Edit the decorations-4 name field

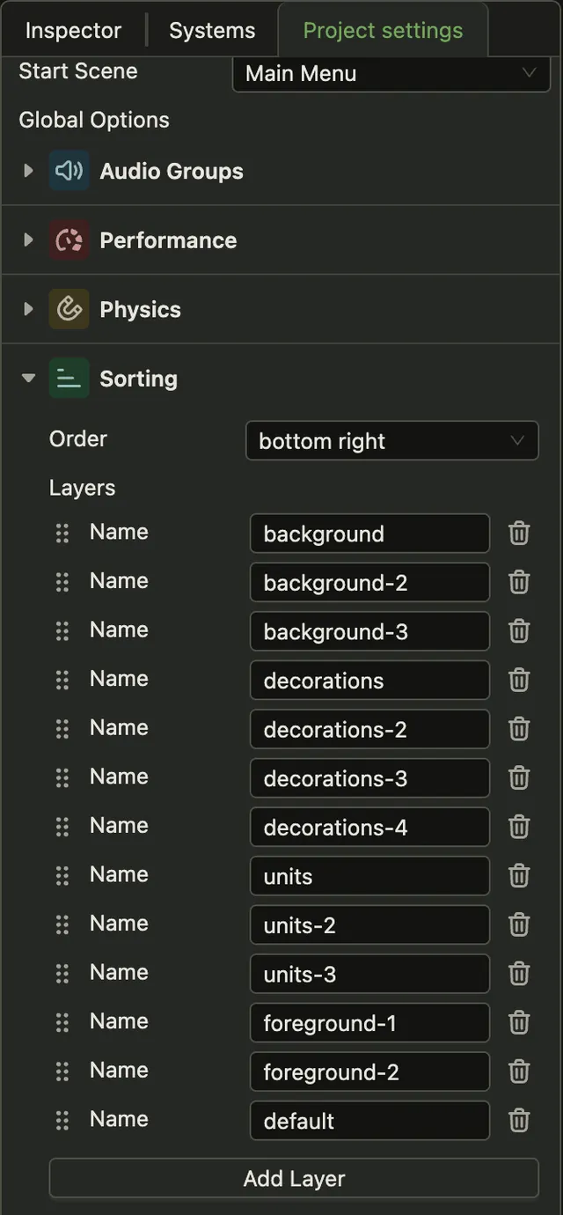click(369, 827)
